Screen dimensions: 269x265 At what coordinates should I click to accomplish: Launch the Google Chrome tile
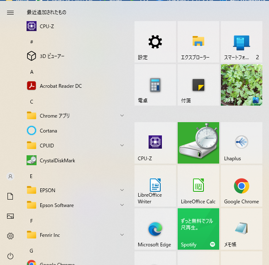click(x=242, y=186)
